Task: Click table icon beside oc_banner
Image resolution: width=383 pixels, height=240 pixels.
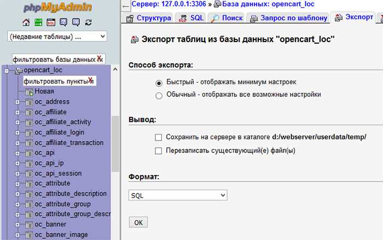Action: 29,225
